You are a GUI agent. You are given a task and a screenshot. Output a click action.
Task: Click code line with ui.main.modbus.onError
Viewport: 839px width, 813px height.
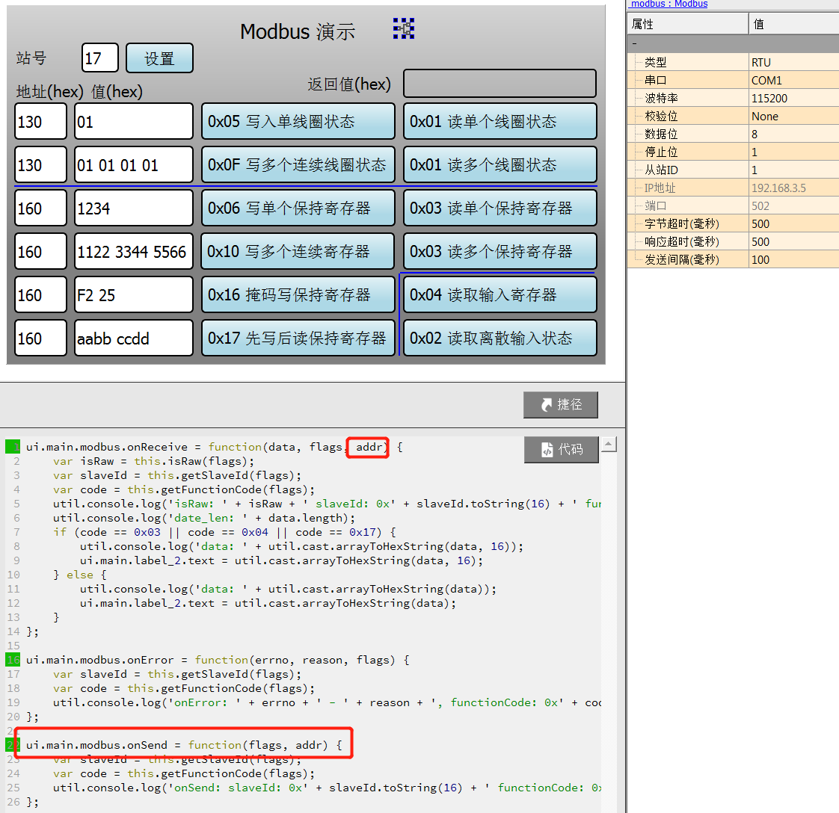point(218,660)
